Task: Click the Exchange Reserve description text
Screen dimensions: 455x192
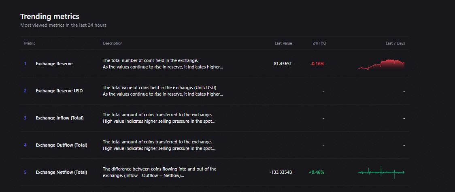Action: 163,64
